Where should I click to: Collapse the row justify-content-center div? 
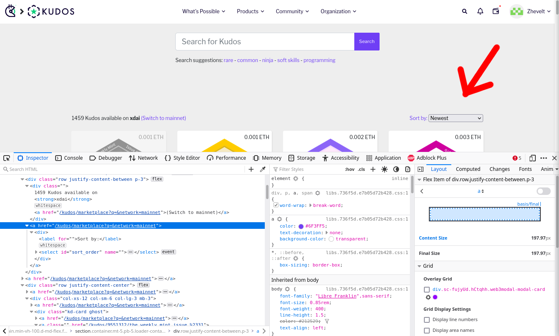pyautogui.click(x=23, y=285)
